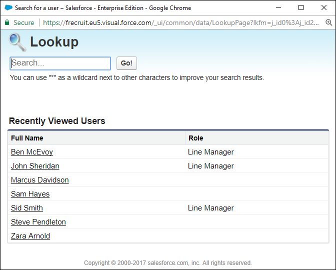Click the green Secure padlock icon
Viewport: 336px width, 270px height.
(x=7, y=22)
